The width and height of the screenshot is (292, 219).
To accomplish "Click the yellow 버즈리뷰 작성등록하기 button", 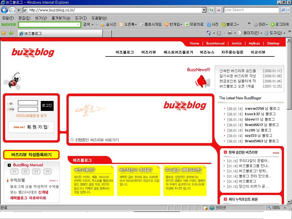I will 31,155.
